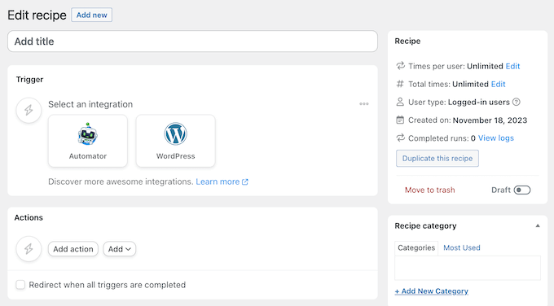Edit the Times per user setting
Viewport: 554px width, 306px height.
[x=512, y=66]
